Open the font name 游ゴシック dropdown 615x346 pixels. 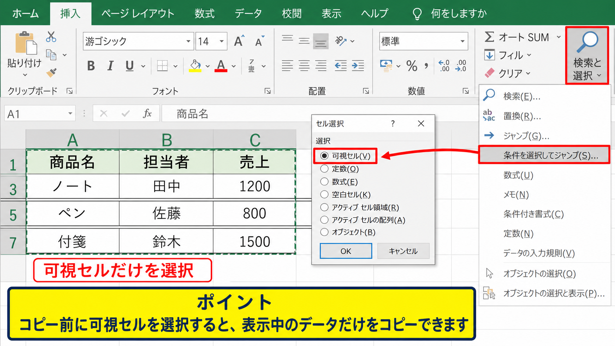tap(188, 41)
